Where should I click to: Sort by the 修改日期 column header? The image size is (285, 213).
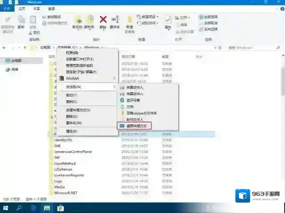[128, 57]
